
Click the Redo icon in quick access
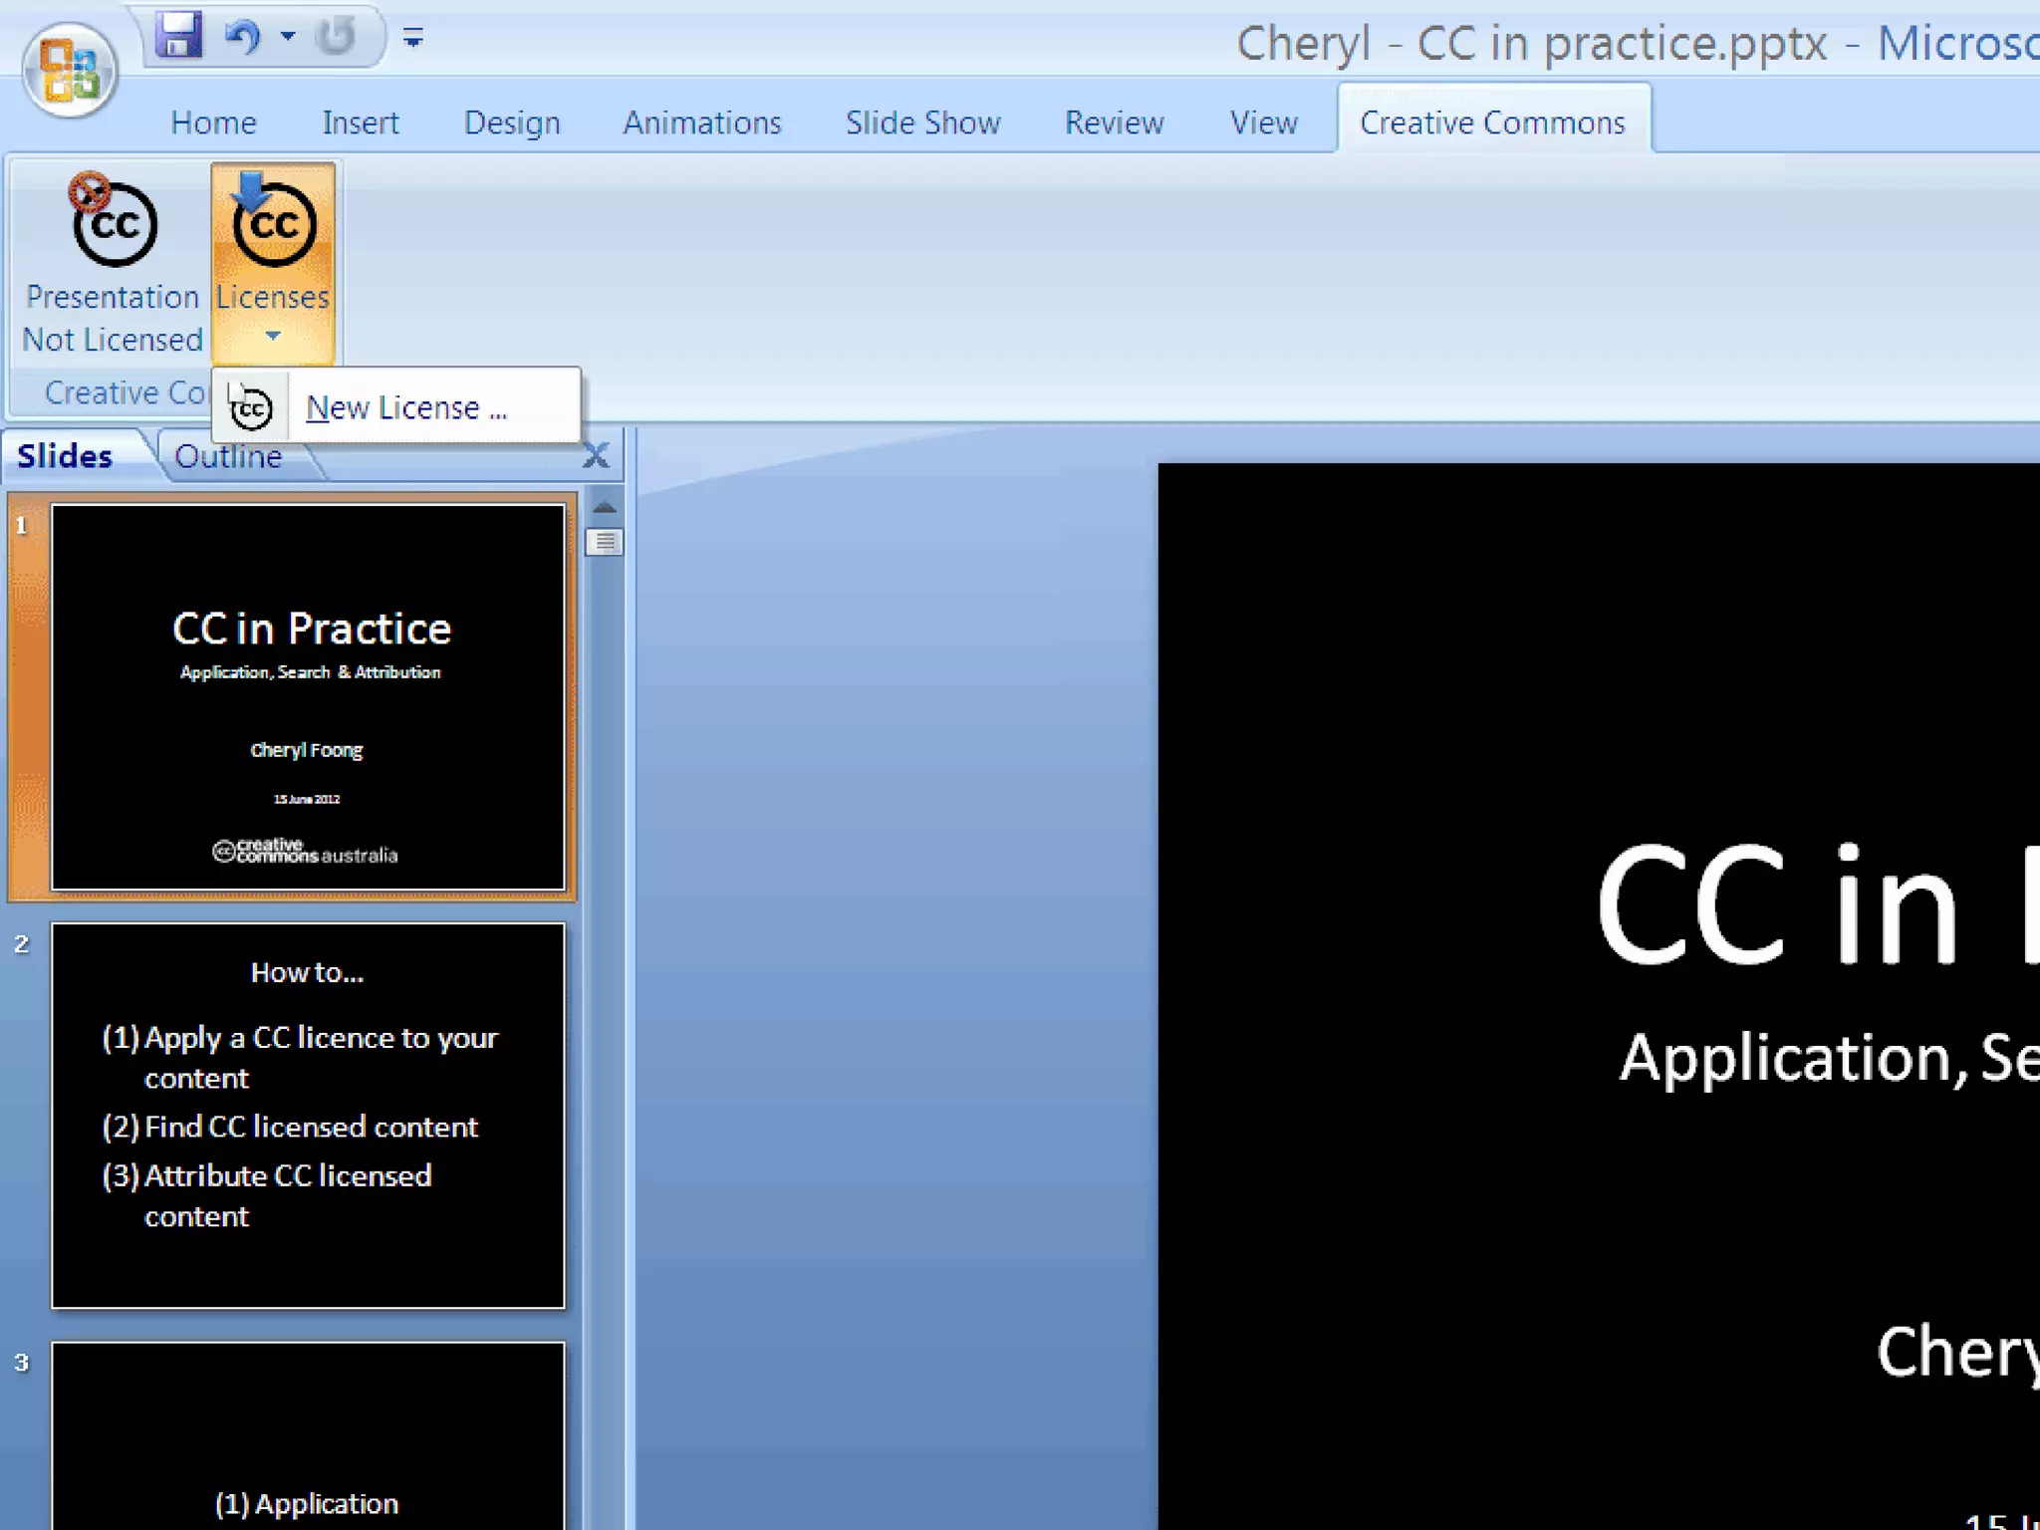pos(336,37)
